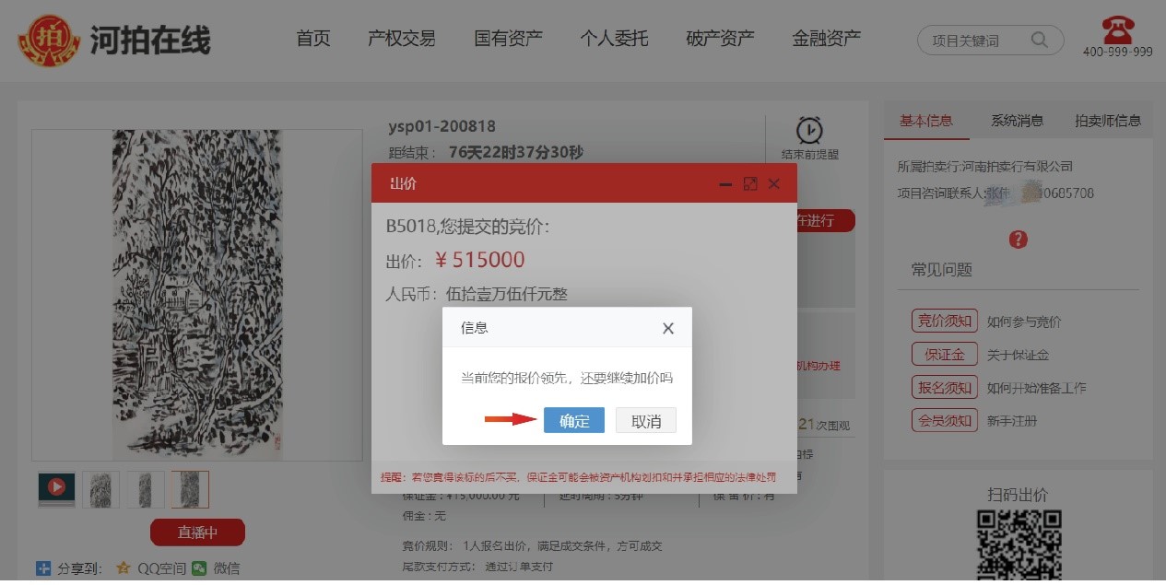Confirm with the 确定 button

574,420
